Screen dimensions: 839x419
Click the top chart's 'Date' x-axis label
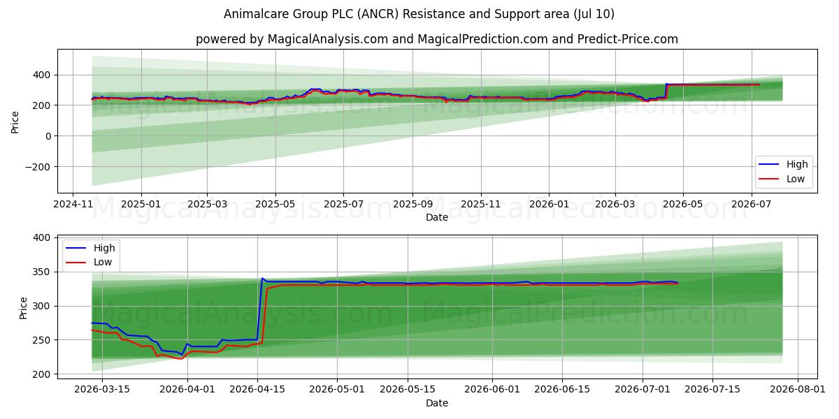pos(437,218)
